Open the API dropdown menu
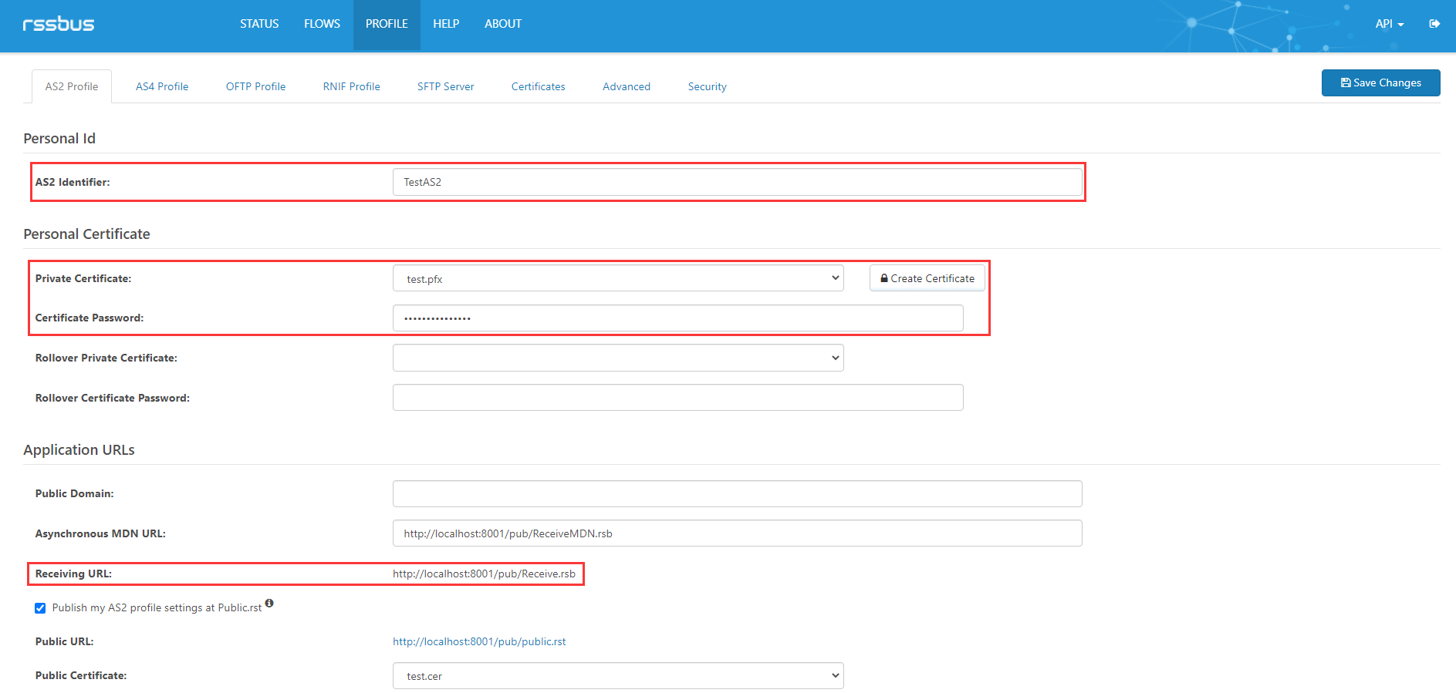 (x=1389, y=24)
